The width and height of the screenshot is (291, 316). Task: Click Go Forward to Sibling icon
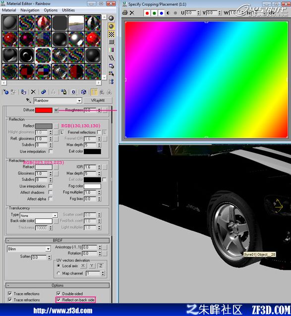coord(109,92)
